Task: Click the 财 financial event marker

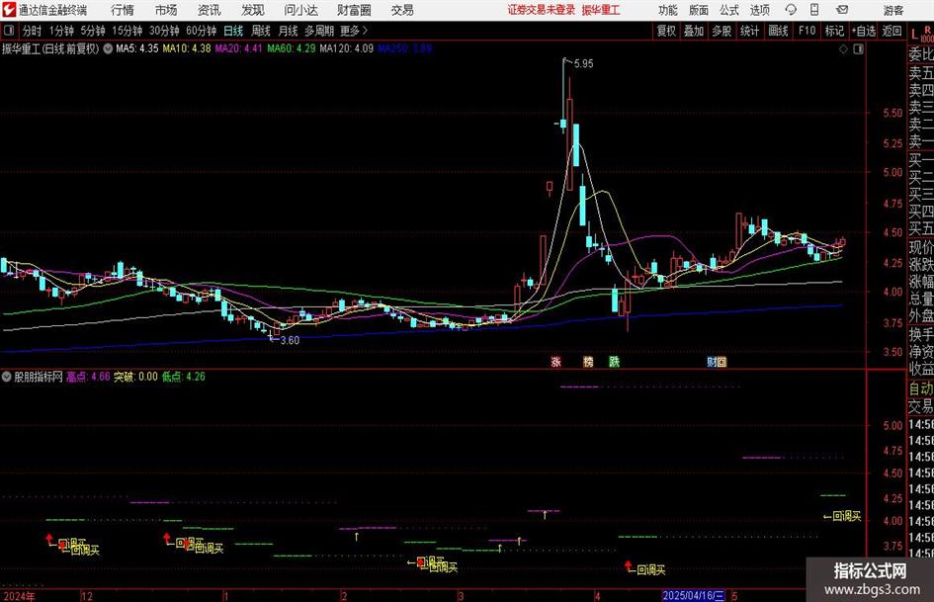Action: tap(712, 362)
